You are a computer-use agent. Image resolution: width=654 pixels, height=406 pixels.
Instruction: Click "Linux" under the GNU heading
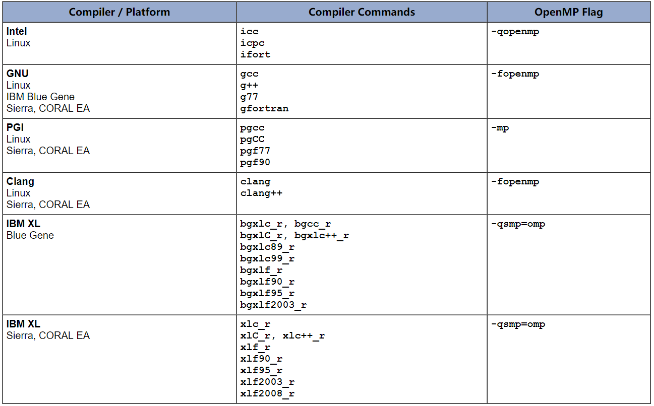[x=18, y=85]
